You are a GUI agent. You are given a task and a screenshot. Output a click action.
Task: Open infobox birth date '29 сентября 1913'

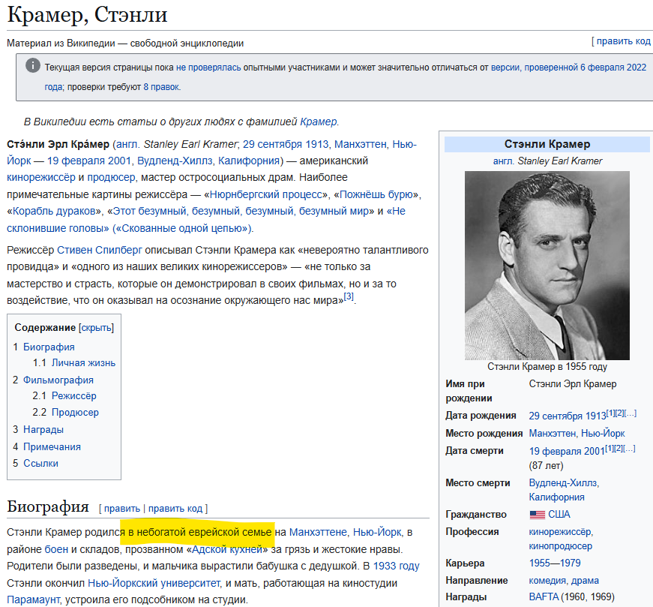(568, 416)
